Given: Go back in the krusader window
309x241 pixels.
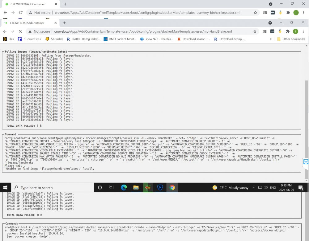Looking at the screenshot, I should click(5, 13).
